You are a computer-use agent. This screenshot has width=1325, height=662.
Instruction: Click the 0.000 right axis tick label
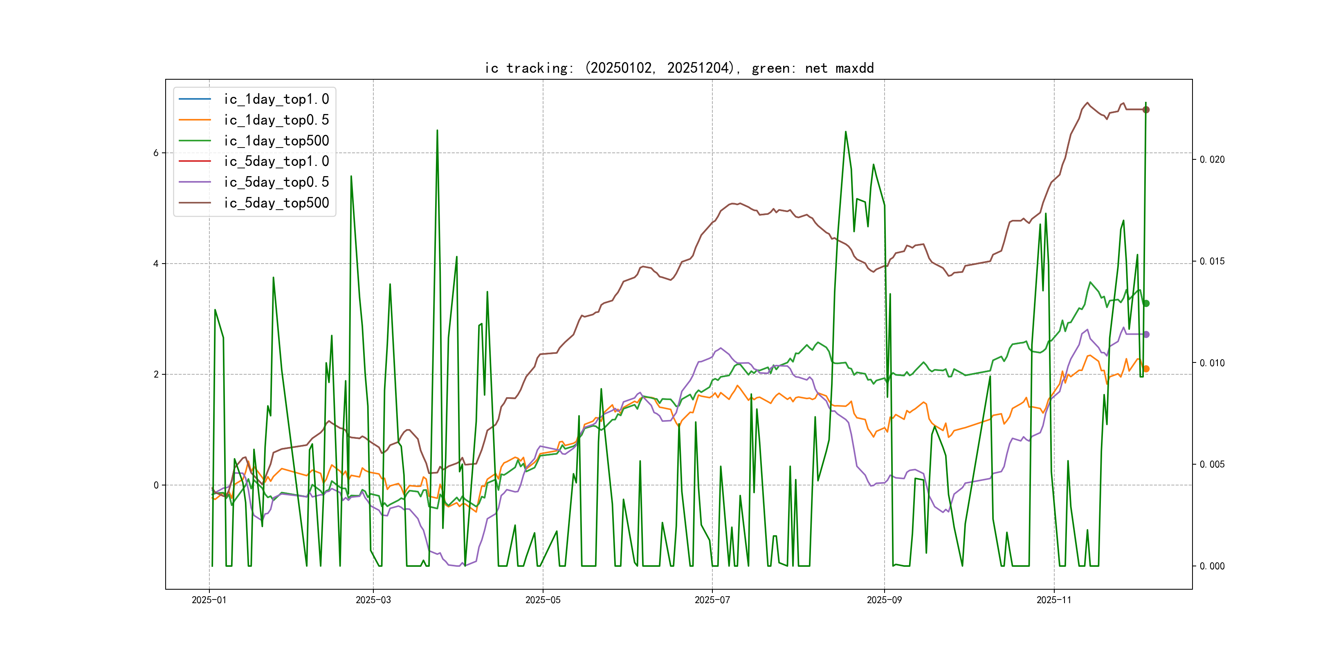(1212, 566)
